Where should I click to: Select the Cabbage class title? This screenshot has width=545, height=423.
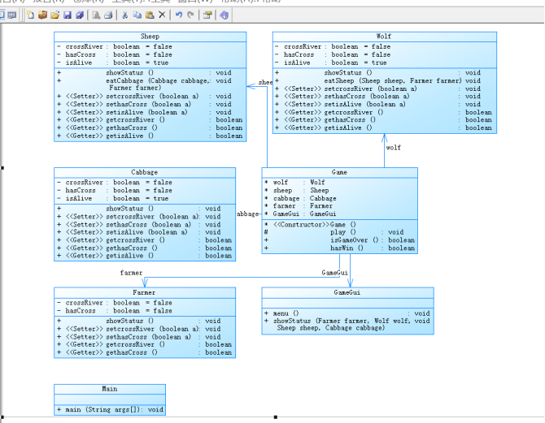[144, 172]
